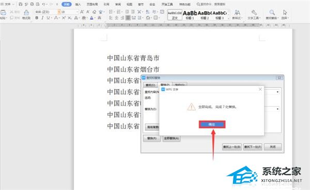Switch to the Find (查找) tab in the dialog

(150, 85)
